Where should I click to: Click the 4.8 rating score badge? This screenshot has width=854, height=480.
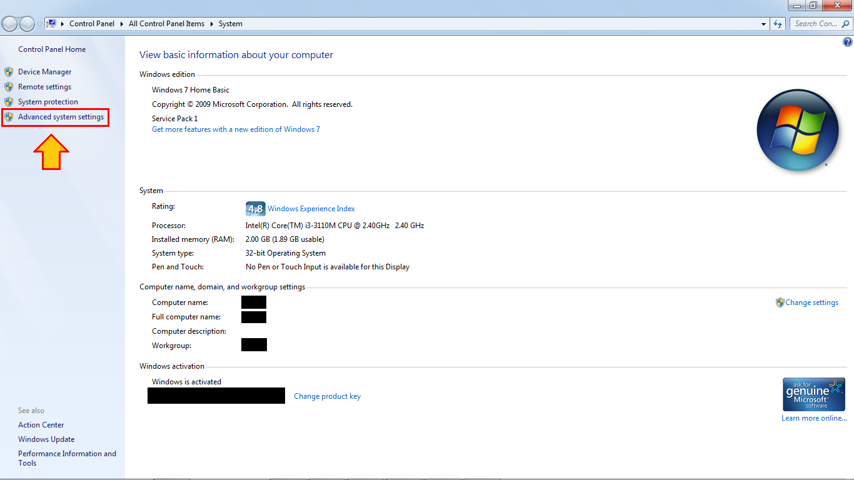pyautogui.click(x=255, y=209)
